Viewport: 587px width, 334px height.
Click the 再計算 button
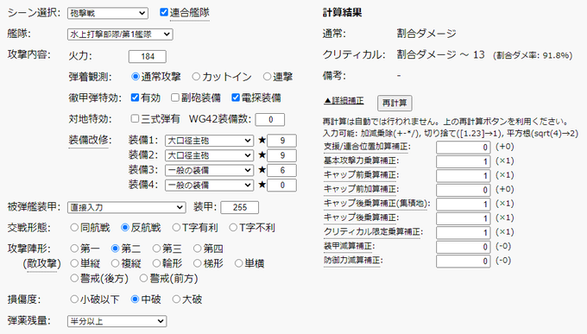click(x=394, y=103)
